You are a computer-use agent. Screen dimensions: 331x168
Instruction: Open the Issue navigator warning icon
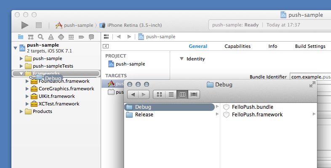pyautogui.click(x=51, y=37)
